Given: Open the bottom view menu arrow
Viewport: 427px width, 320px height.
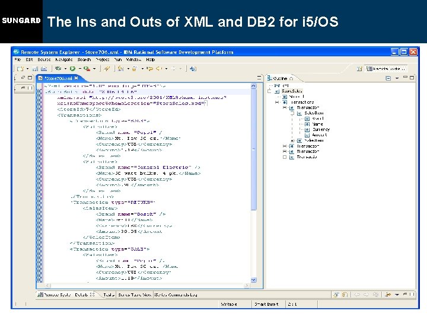Looking at the screenshot, I should pyautogui.click(x=397, y=295).
